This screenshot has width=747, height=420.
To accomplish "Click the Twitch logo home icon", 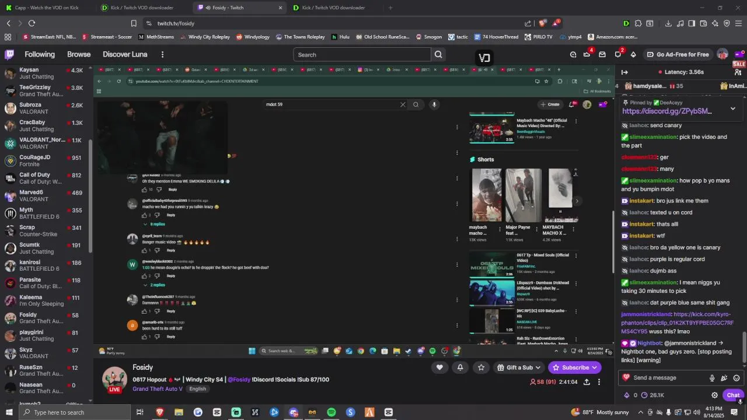I will coord(9,54).
